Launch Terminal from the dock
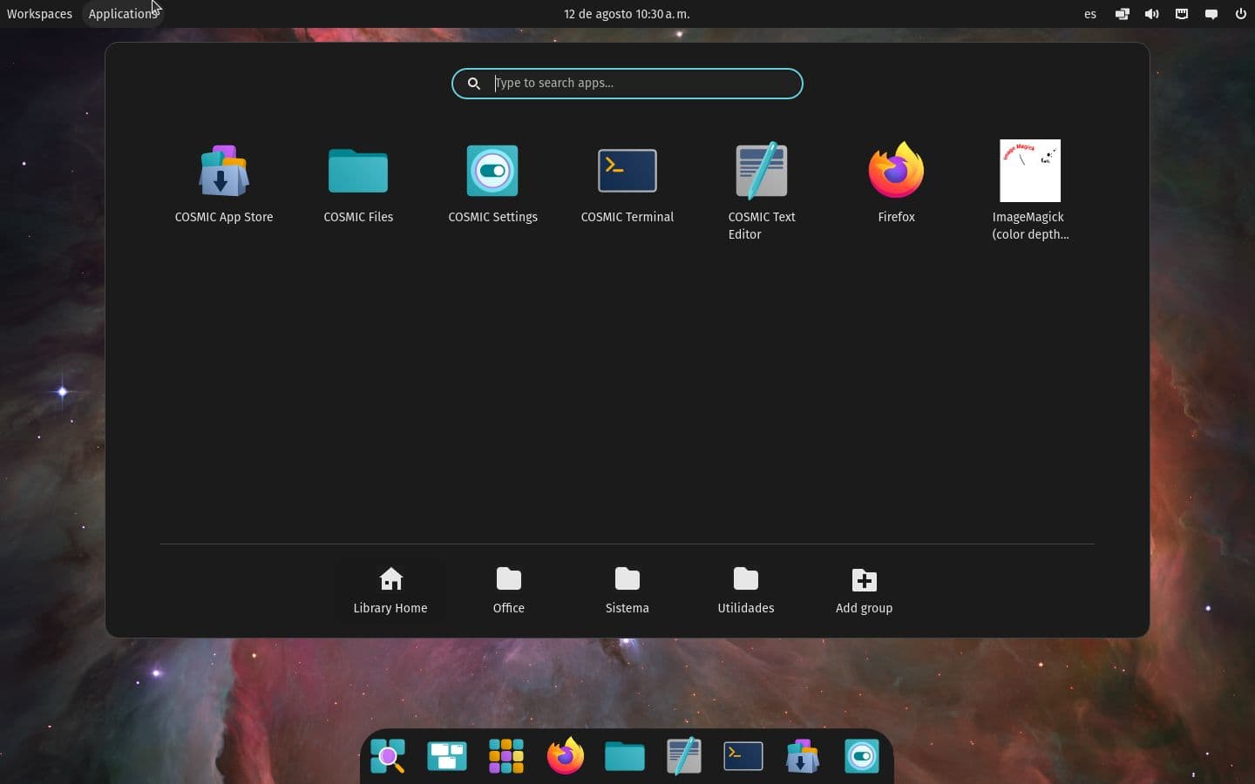 (x=743, y=756)
